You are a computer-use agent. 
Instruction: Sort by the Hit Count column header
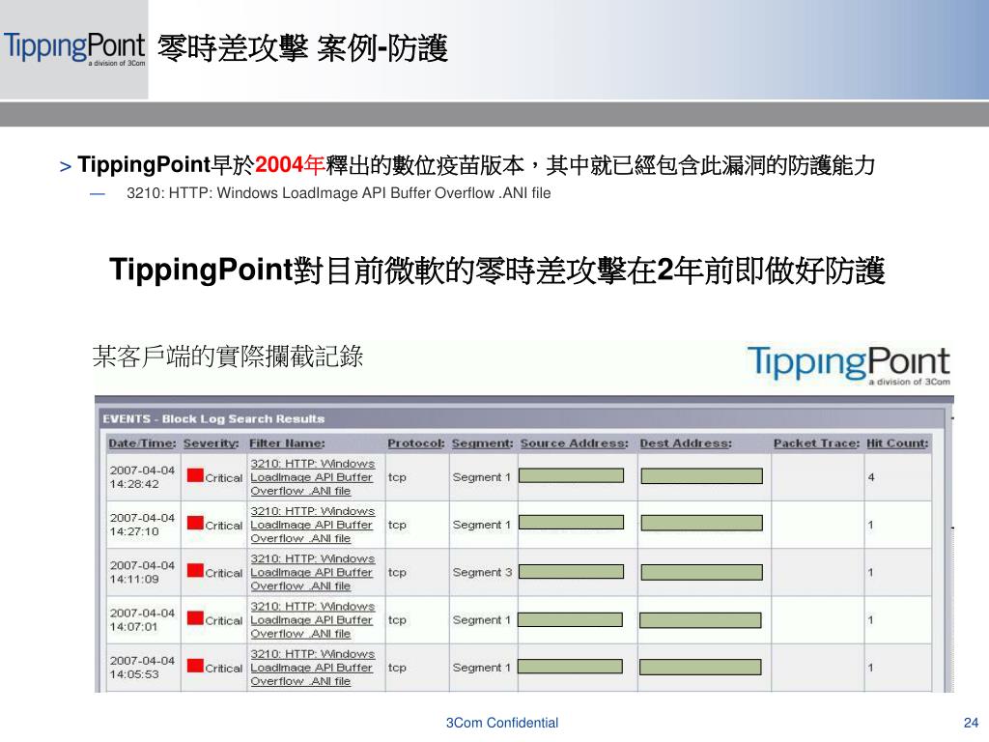click(x=897, y=442)
